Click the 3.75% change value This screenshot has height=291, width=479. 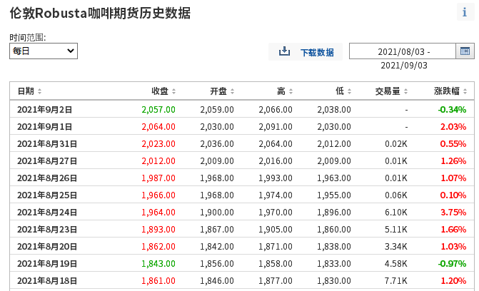[x=453, y=213]
